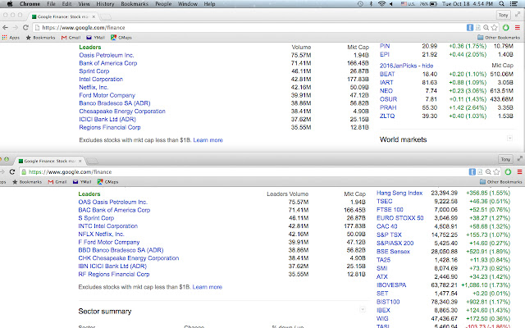Viewport: 525px width, 328px height.
Task: Open Gmail bookmark in top window
Action: (71, 38)
